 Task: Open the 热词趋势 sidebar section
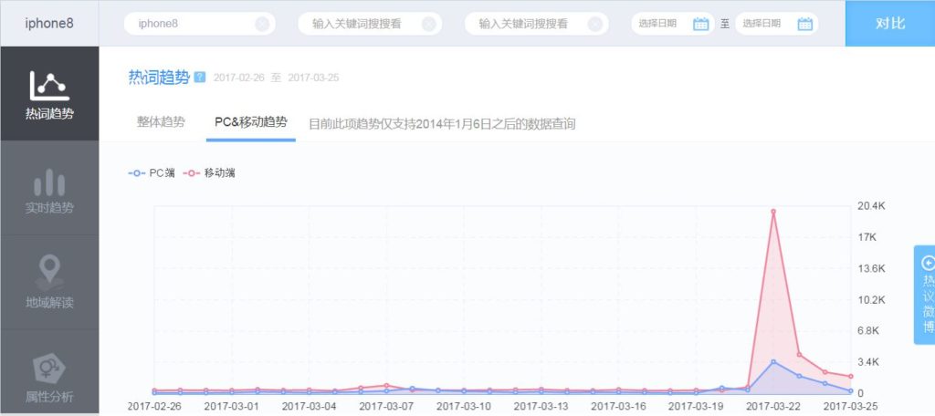[49, 94]
